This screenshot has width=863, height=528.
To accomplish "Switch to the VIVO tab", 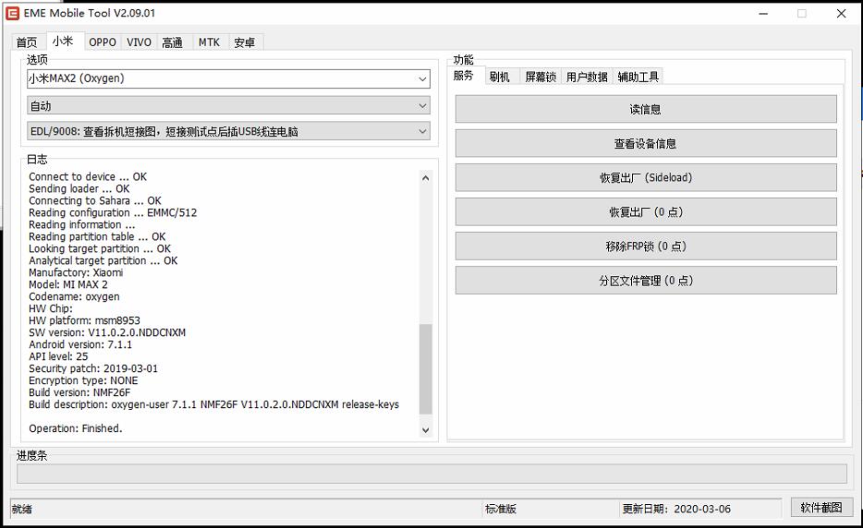I will click(140, 42).
